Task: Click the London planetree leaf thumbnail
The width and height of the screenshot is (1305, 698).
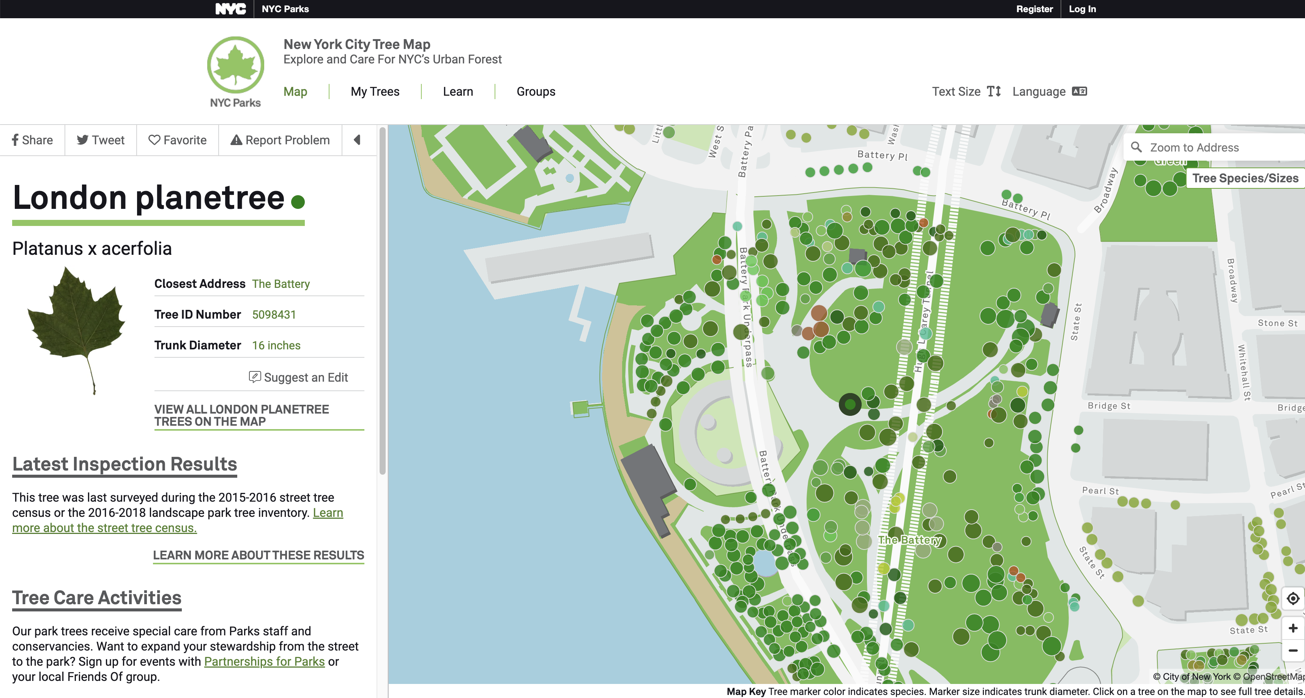Action: coord(76,330)
